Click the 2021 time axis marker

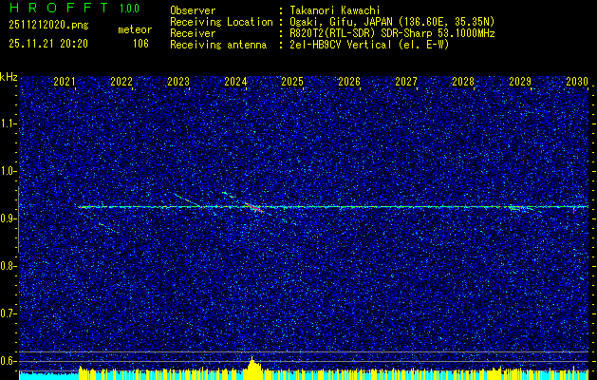point(65,82)
